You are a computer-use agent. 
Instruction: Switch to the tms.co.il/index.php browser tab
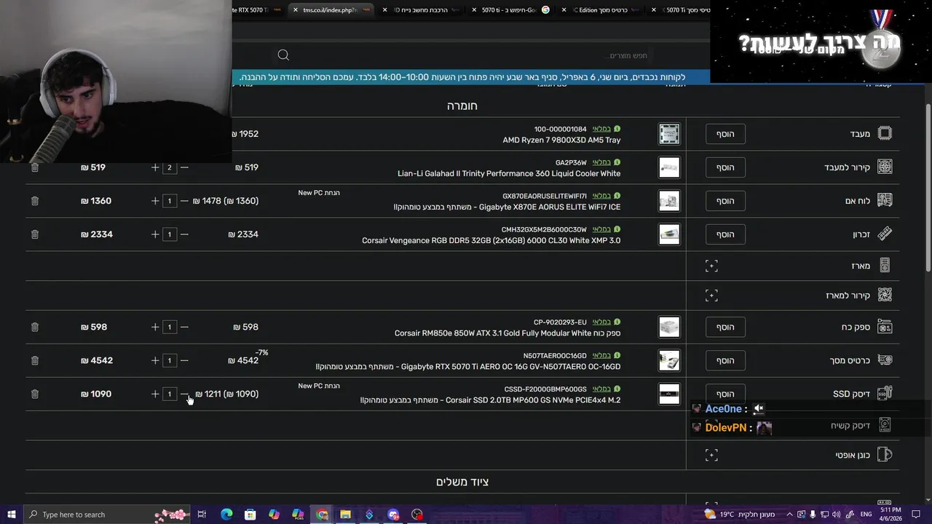(x=331, y=10)
